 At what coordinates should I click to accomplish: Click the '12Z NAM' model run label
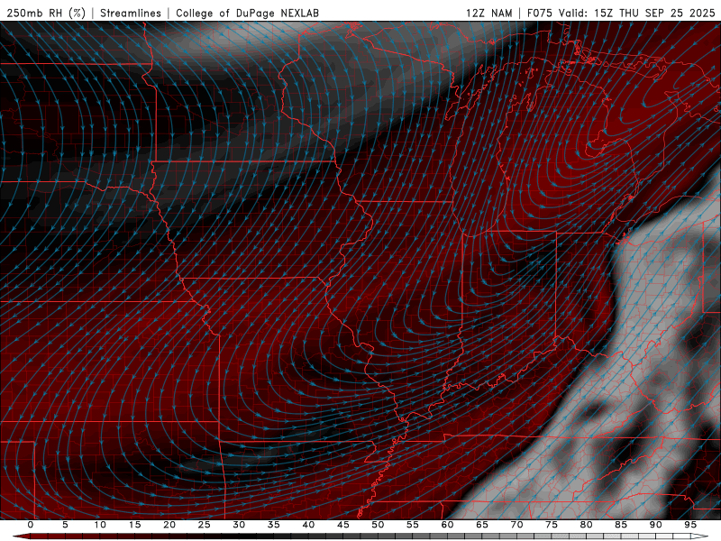point(488,13)
